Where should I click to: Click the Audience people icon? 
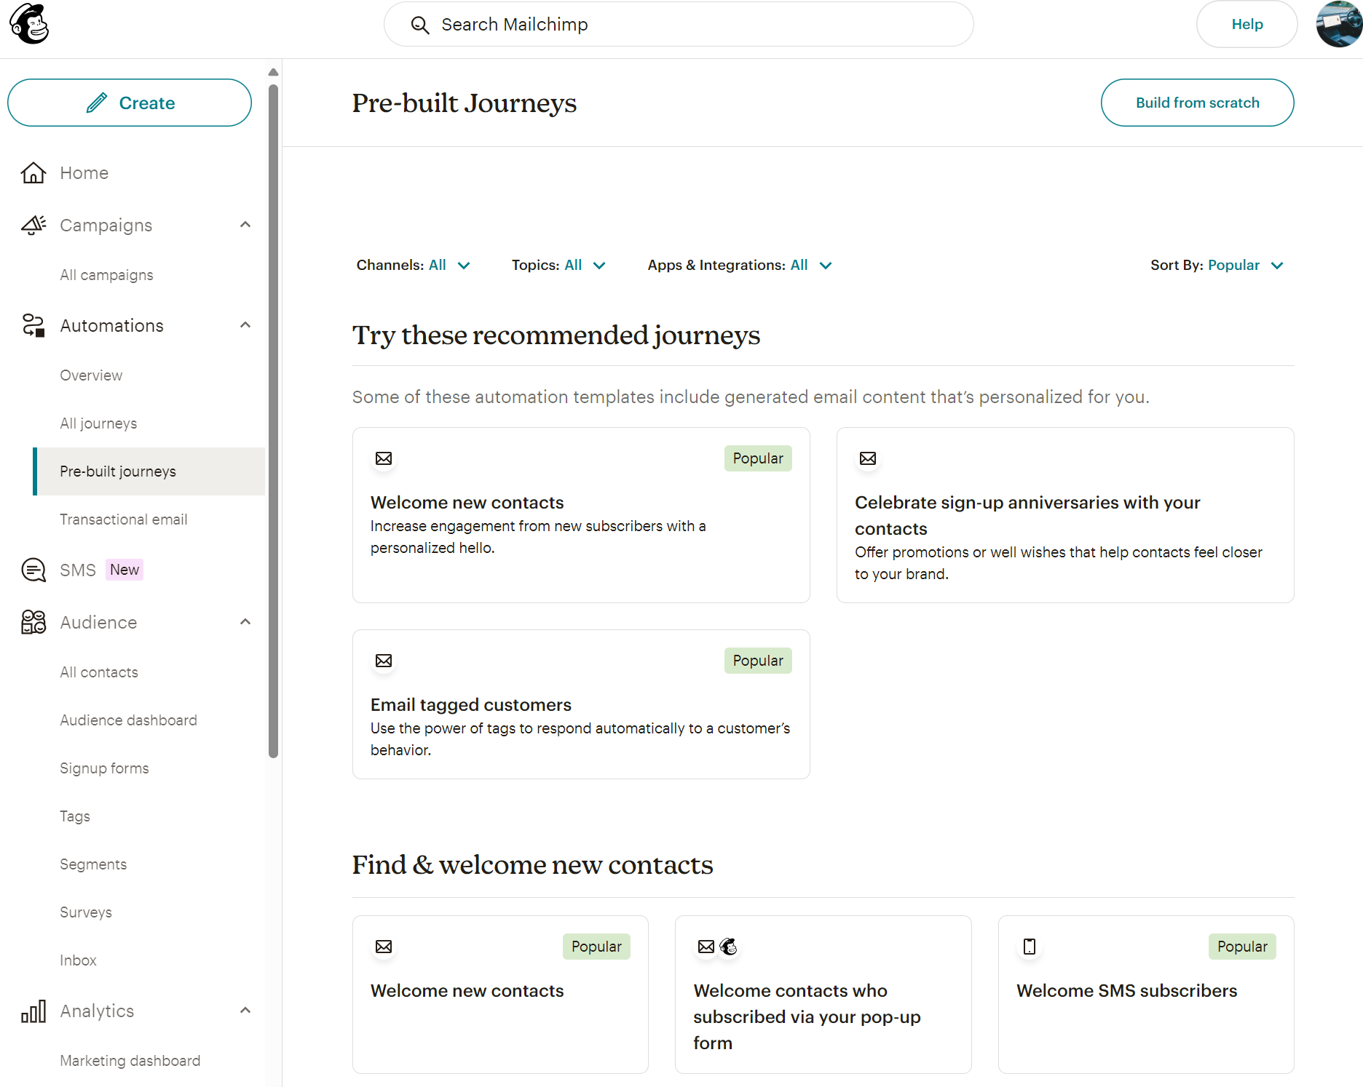(33, 622)
